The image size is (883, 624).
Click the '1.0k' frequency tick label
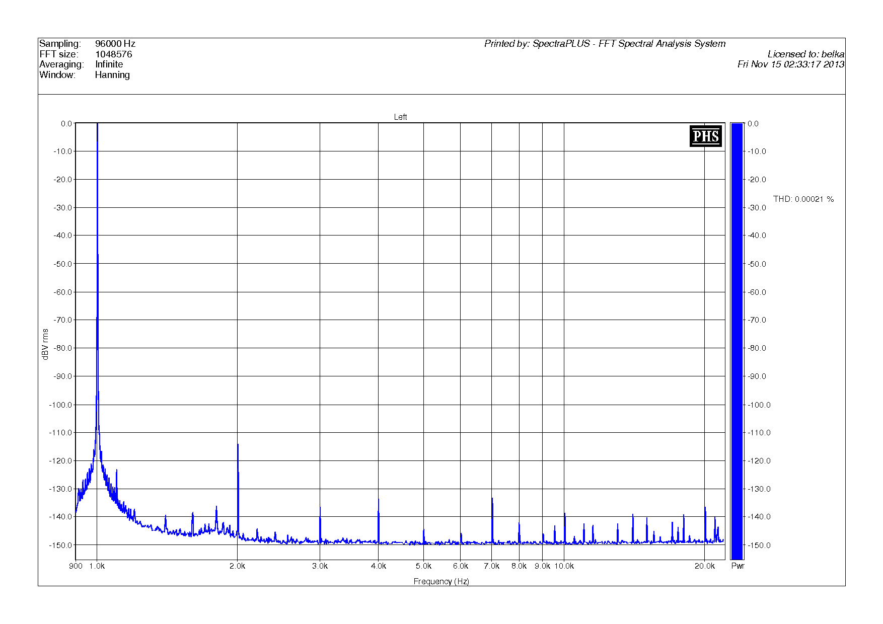(x=97, y=566)
